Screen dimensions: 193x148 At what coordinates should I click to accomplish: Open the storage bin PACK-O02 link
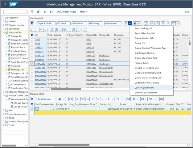104,60
